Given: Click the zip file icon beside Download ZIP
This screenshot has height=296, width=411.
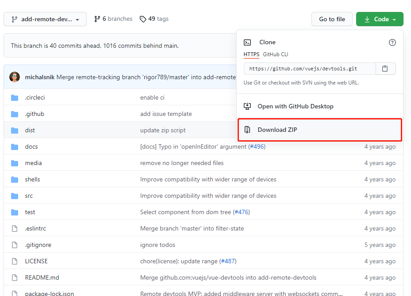Looking at the screenshot, I should pos(247,130).
